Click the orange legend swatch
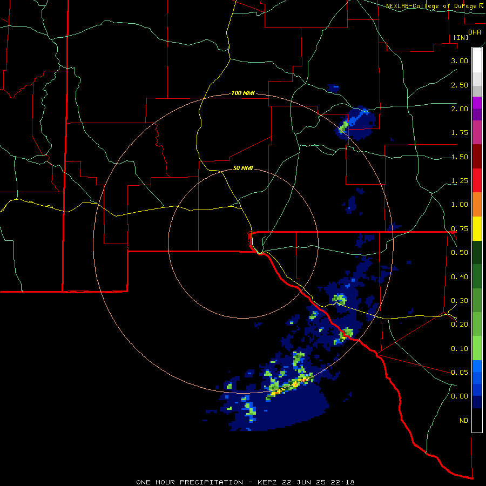The height and width of the screenshot is (486, 486). [477, 205]
